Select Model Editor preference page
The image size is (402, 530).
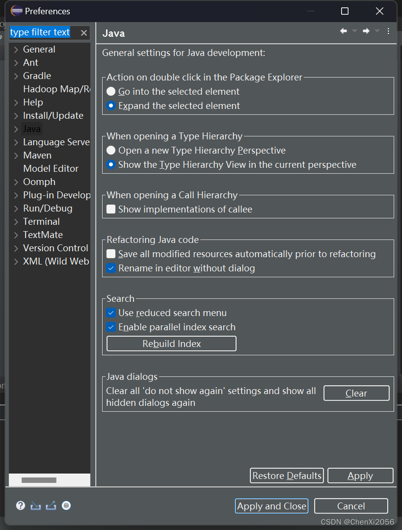(51, 168)
